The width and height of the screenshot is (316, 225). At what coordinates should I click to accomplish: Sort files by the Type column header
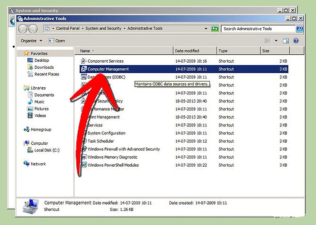coord(223,50)
